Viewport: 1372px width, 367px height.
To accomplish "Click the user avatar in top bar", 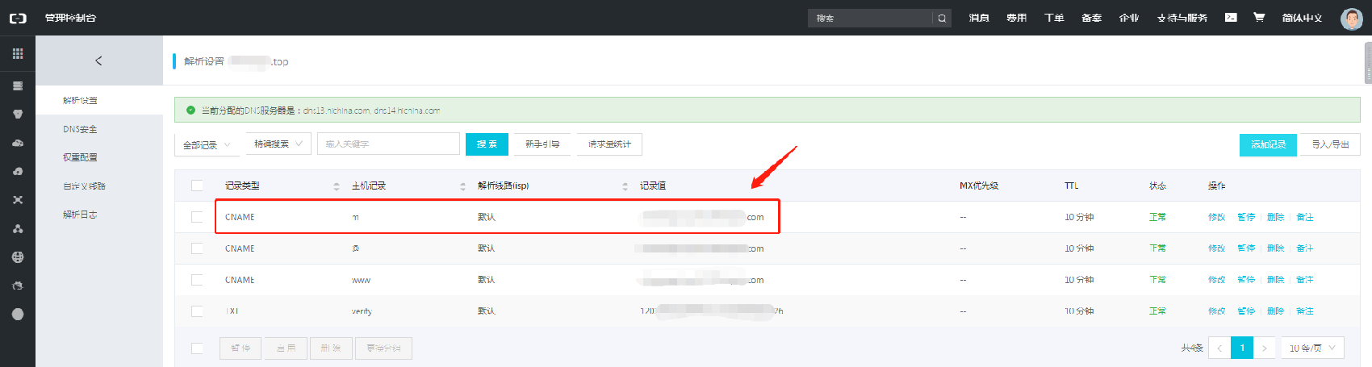I will [x=1351, y=19].
